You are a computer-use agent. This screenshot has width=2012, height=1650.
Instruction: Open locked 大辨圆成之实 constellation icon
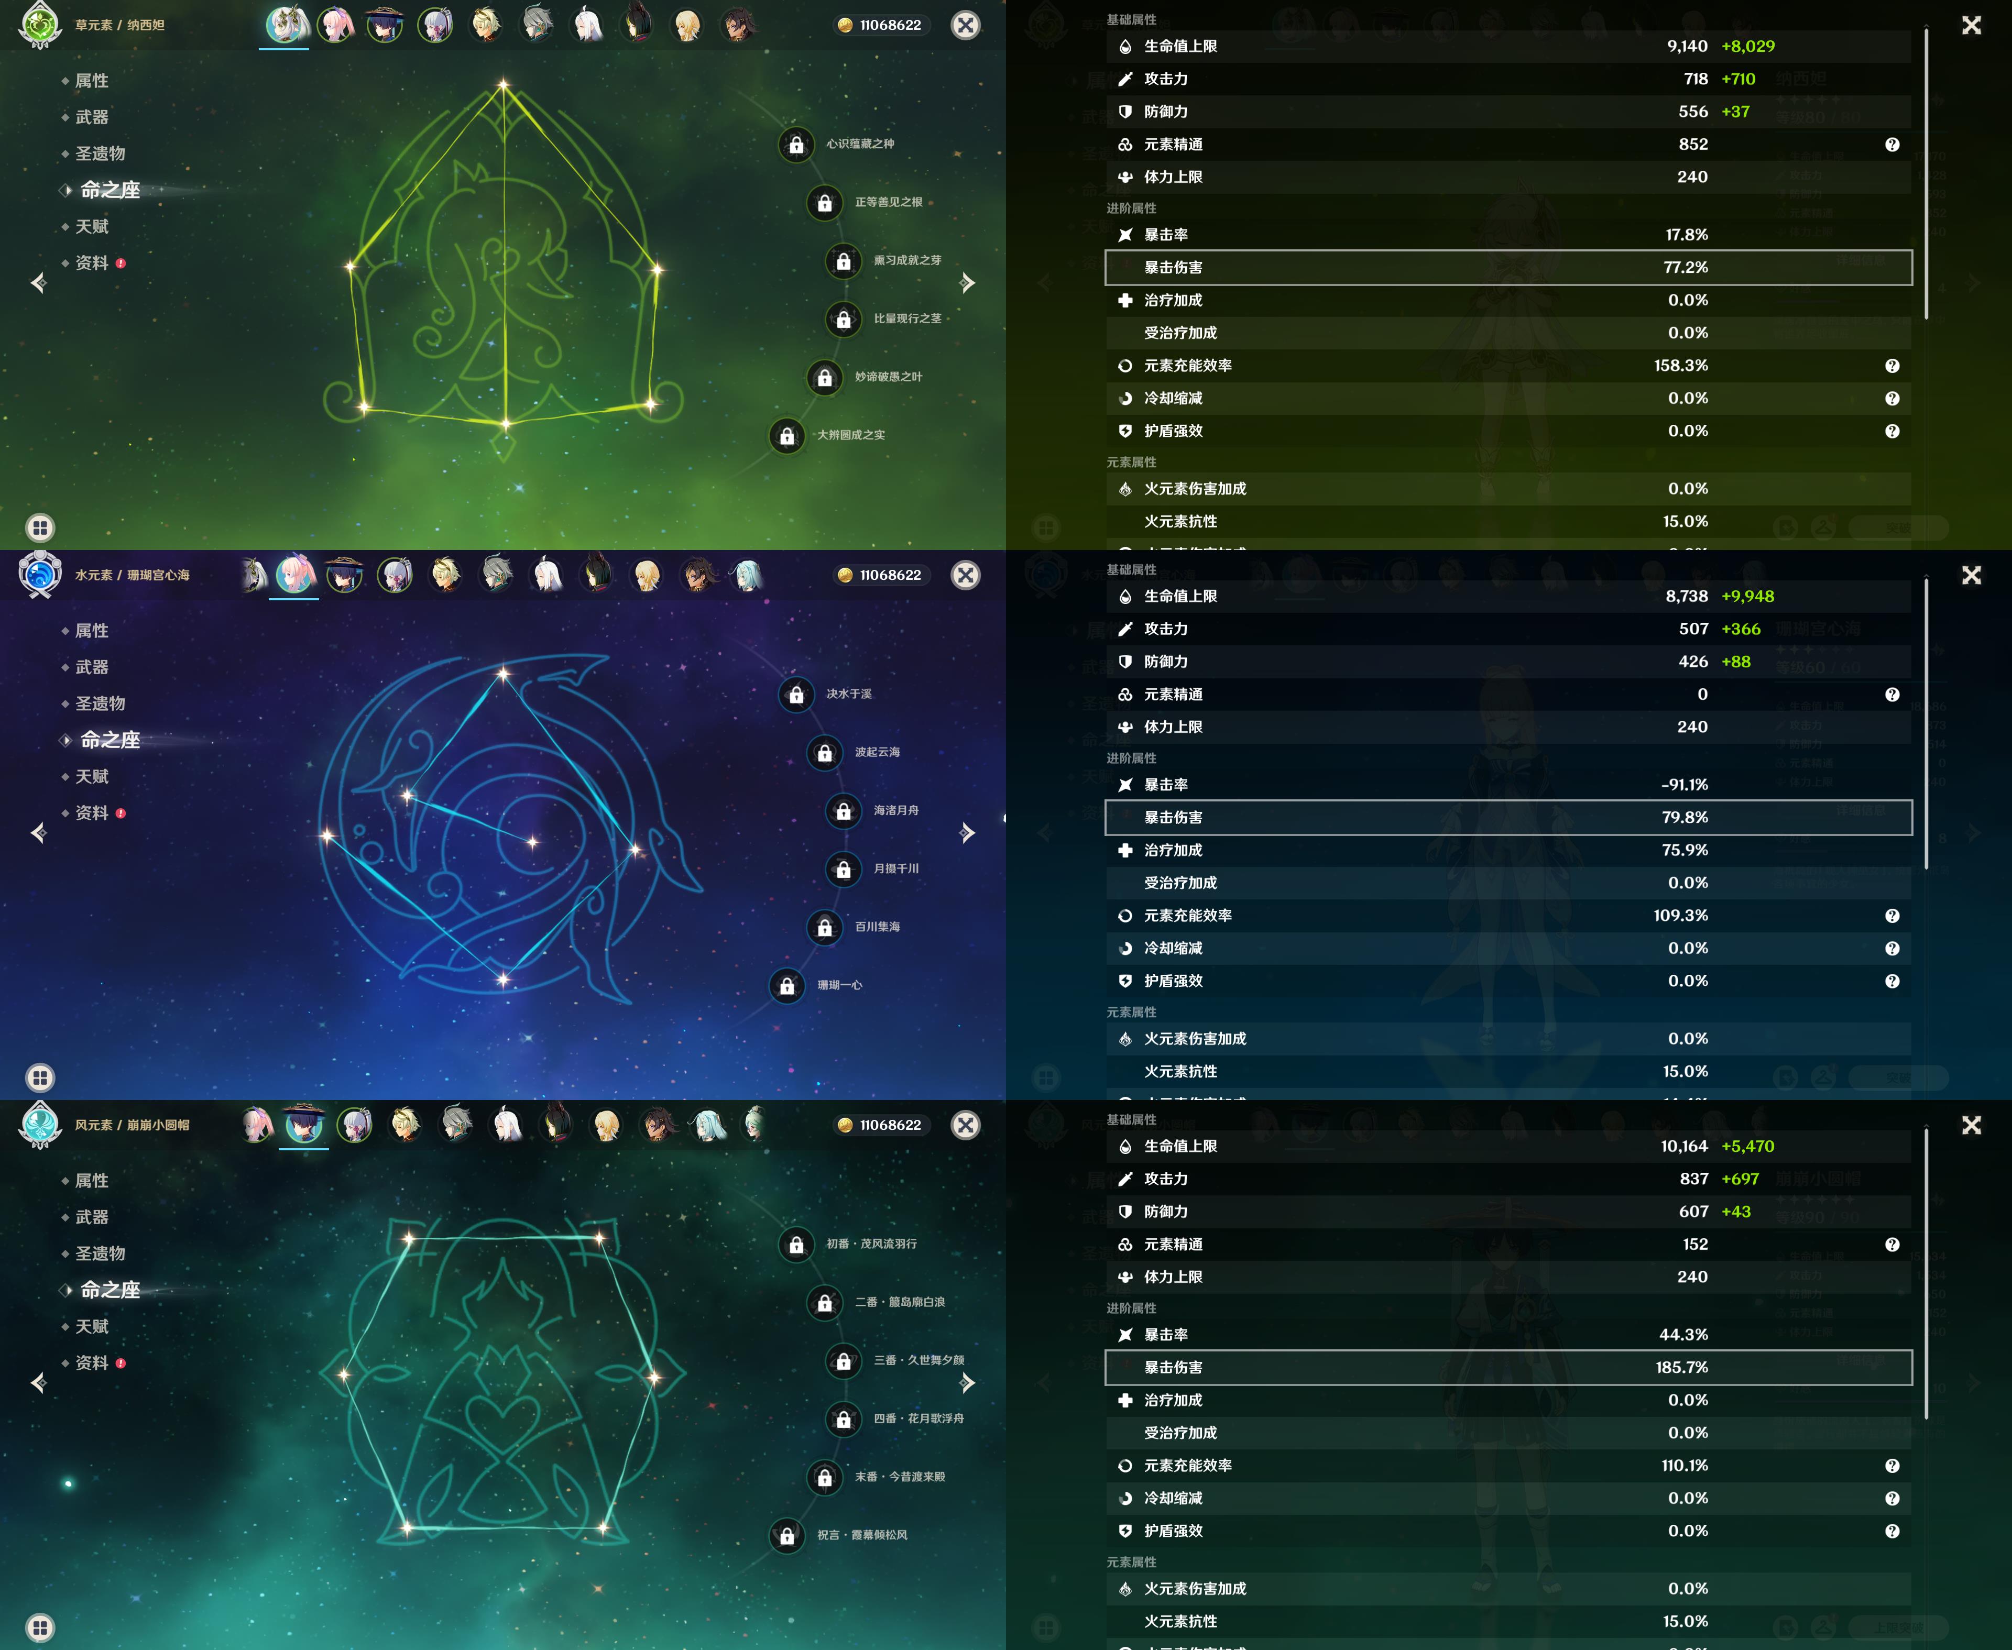tap(788, 436)
